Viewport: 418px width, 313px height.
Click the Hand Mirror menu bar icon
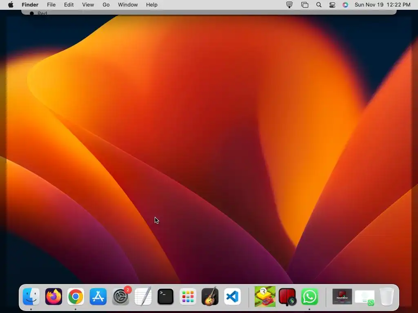(289, 5)
